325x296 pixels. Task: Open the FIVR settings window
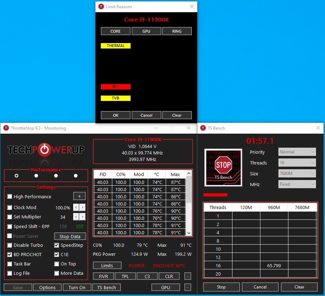point(103,276)
